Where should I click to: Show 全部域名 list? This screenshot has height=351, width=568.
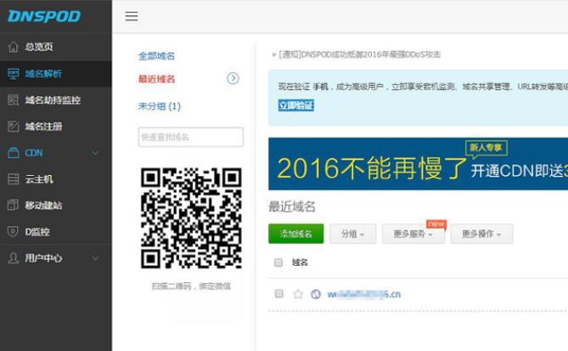pyautogui.click(x=156, y=56)
